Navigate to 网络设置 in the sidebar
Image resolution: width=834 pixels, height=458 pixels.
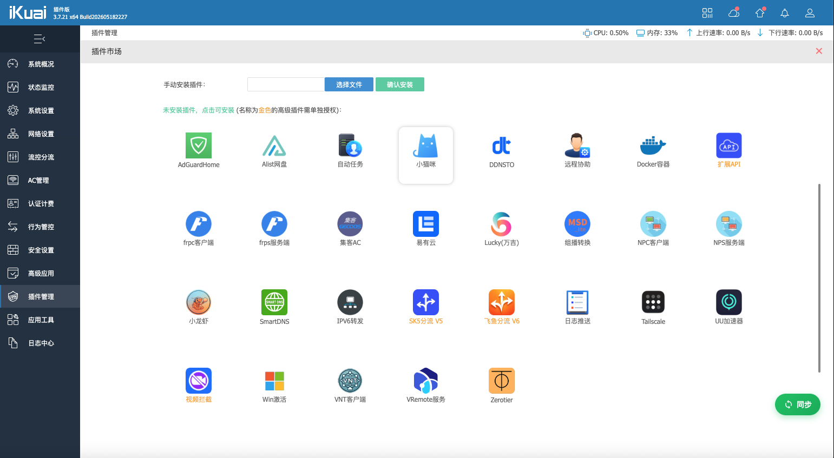pos(40,134)
